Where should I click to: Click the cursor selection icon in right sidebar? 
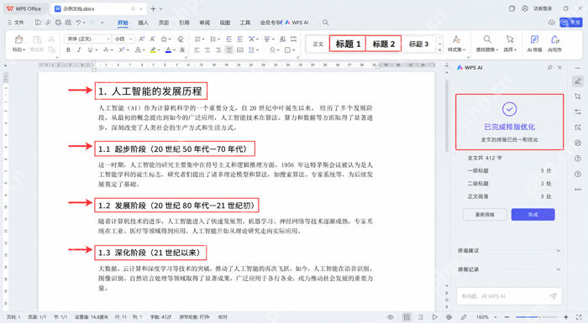pos(578,96)
